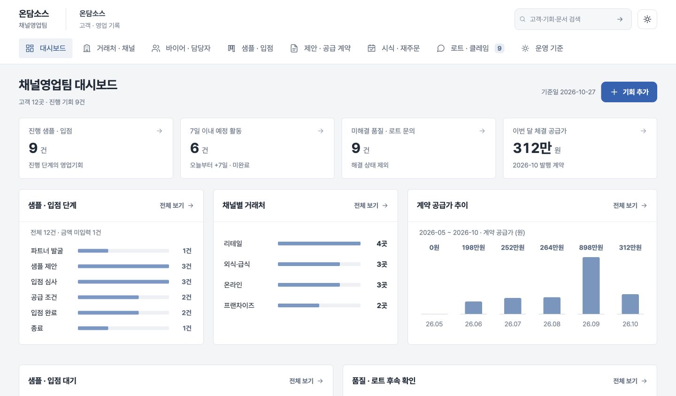Click the 프랜차이즈 channel bar

click(x=319, y=305)
